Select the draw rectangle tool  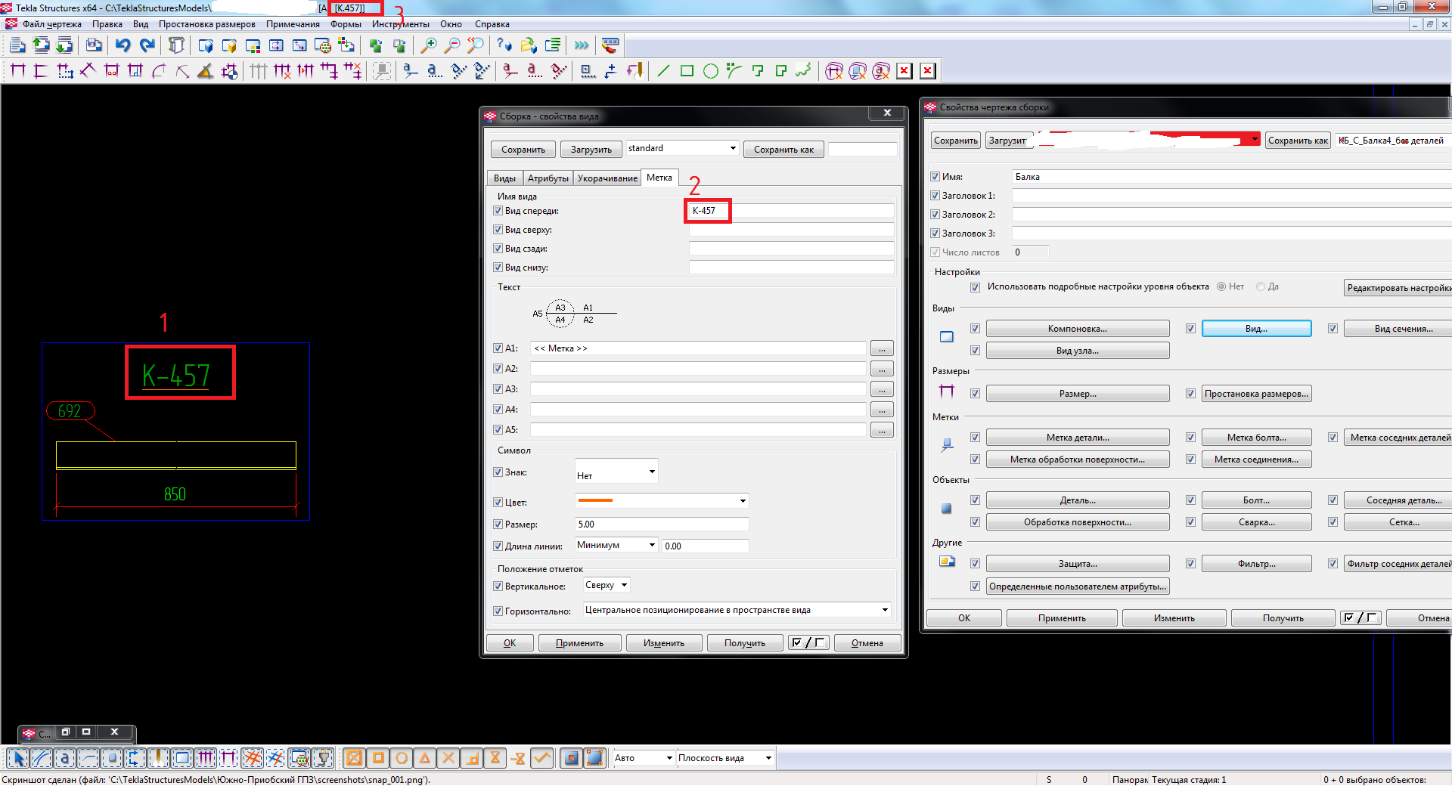coord(687,71)
